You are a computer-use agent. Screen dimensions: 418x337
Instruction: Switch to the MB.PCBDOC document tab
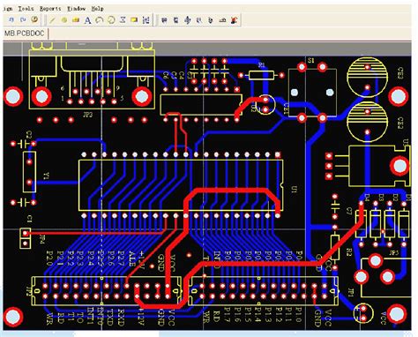point(24,34)
